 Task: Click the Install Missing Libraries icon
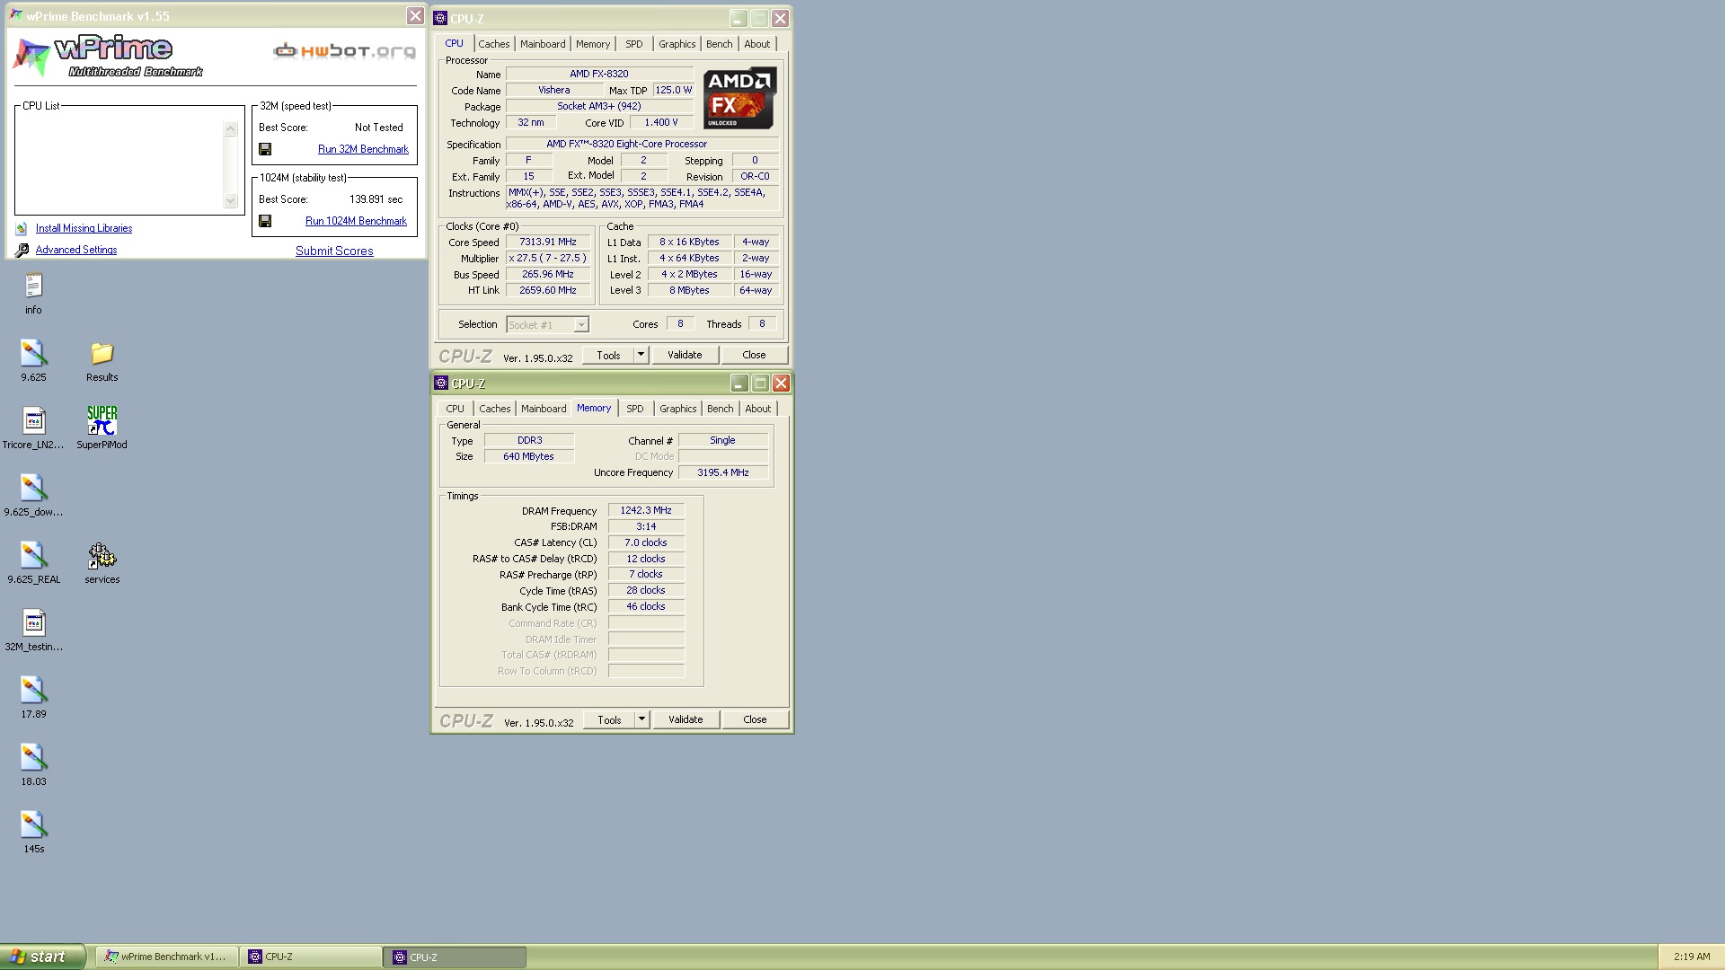(22, 229)
